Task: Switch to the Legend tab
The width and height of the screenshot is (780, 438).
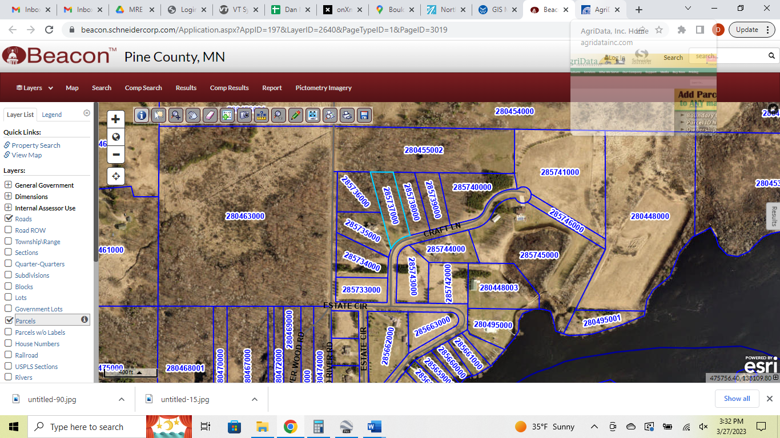Action: (51, 115)
